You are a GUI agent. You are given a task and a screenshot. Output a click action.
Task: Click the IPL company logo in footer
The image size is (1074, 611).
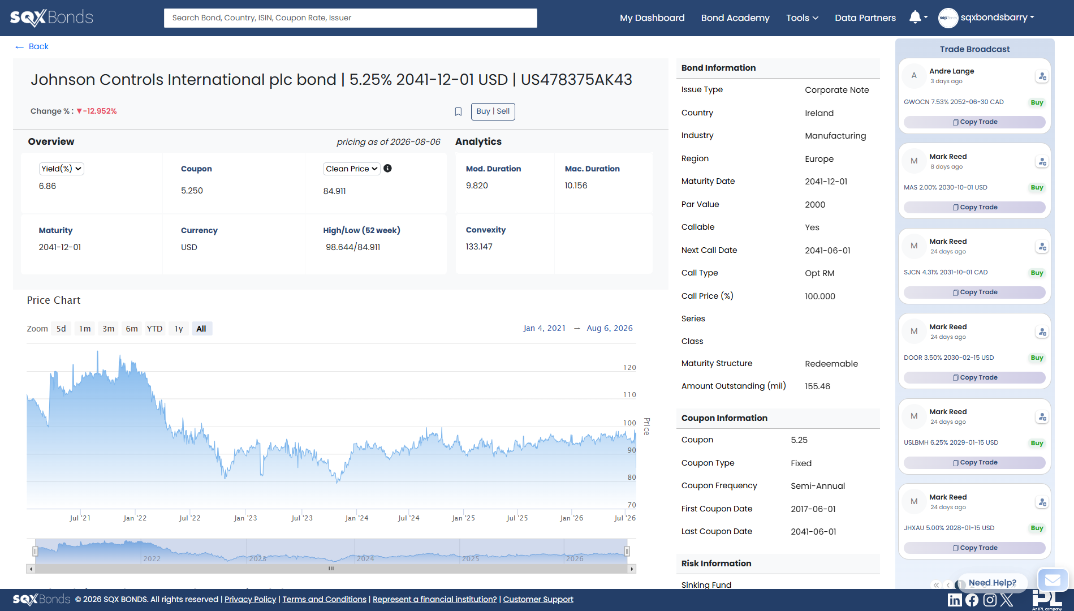[x=1047, y=601]
